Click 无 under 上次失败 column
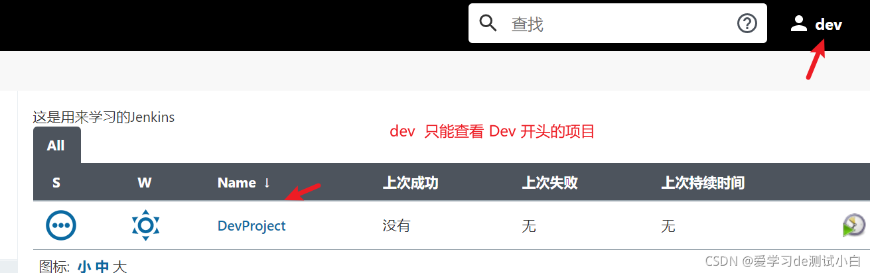 tap(529, 226)
